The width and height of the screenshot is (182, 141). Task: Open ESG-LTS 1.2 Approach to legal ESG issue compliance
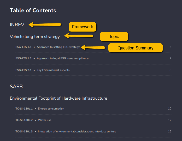[52, 59]
